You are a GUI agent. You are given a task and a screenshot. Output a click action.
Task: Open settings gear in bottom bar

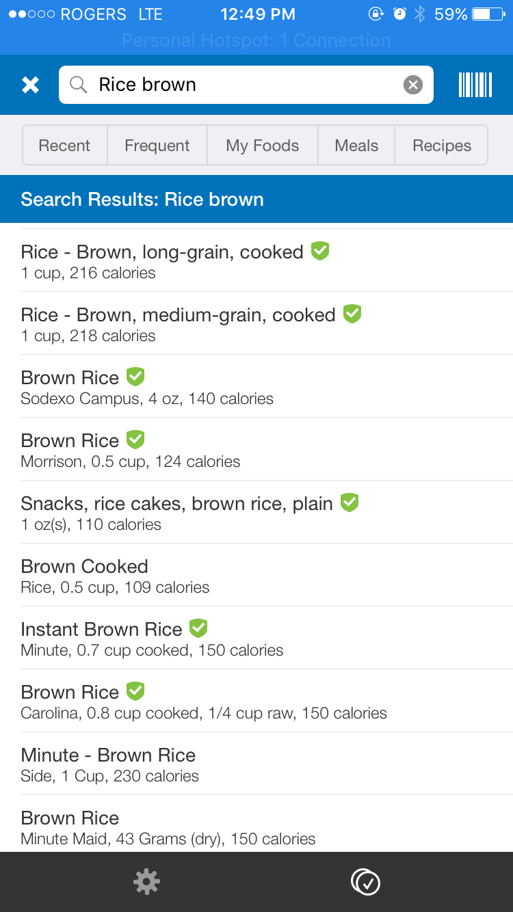146,882
